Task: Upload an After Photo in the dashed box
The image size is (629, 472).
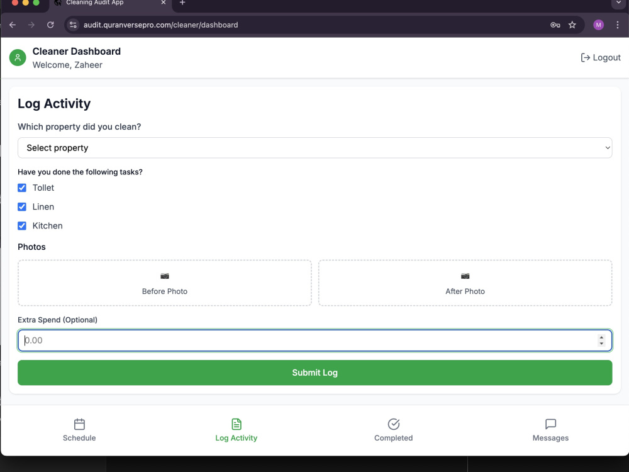Action: pos(465,283)
